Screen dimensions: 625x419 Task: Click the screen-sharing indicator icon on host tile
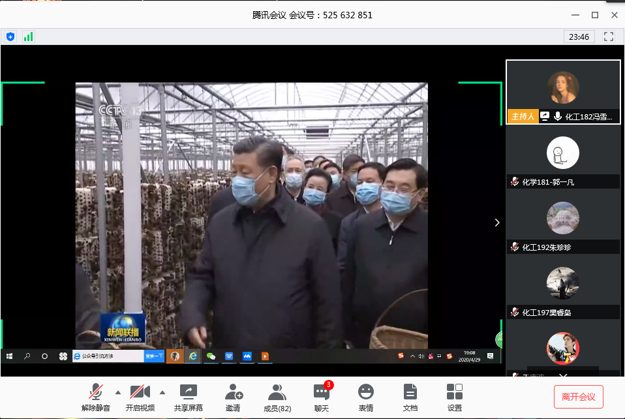(545, 116)
